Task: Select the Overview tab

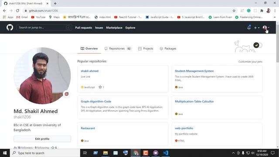Action: click(89, 48)
